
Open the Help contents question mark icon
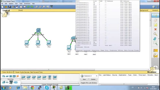click(x=157, y=7)
